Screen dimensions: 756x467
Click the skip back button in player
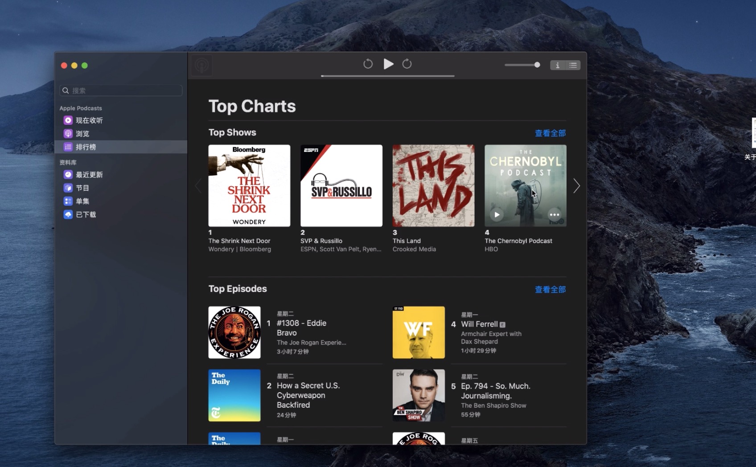click(x=368, y=64)
